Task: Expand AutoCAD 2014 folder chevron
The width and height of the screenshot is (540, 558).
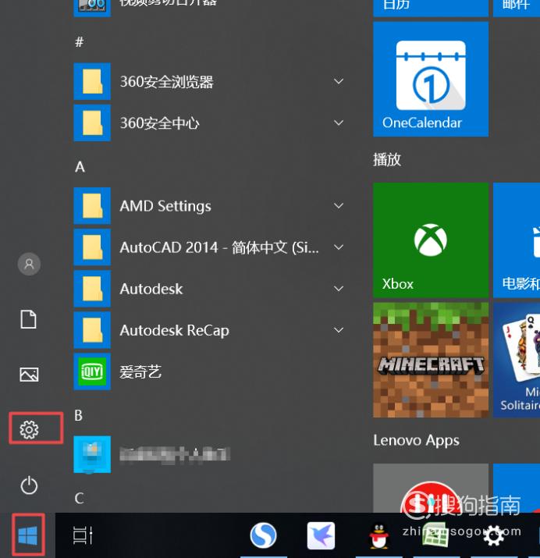Action: click(x=339, y=247)
